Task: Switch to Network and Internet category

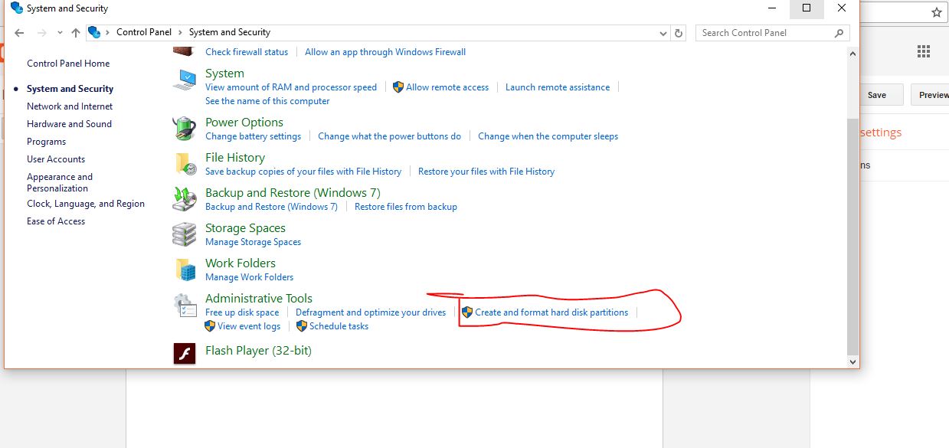Action: click(69, 106)
